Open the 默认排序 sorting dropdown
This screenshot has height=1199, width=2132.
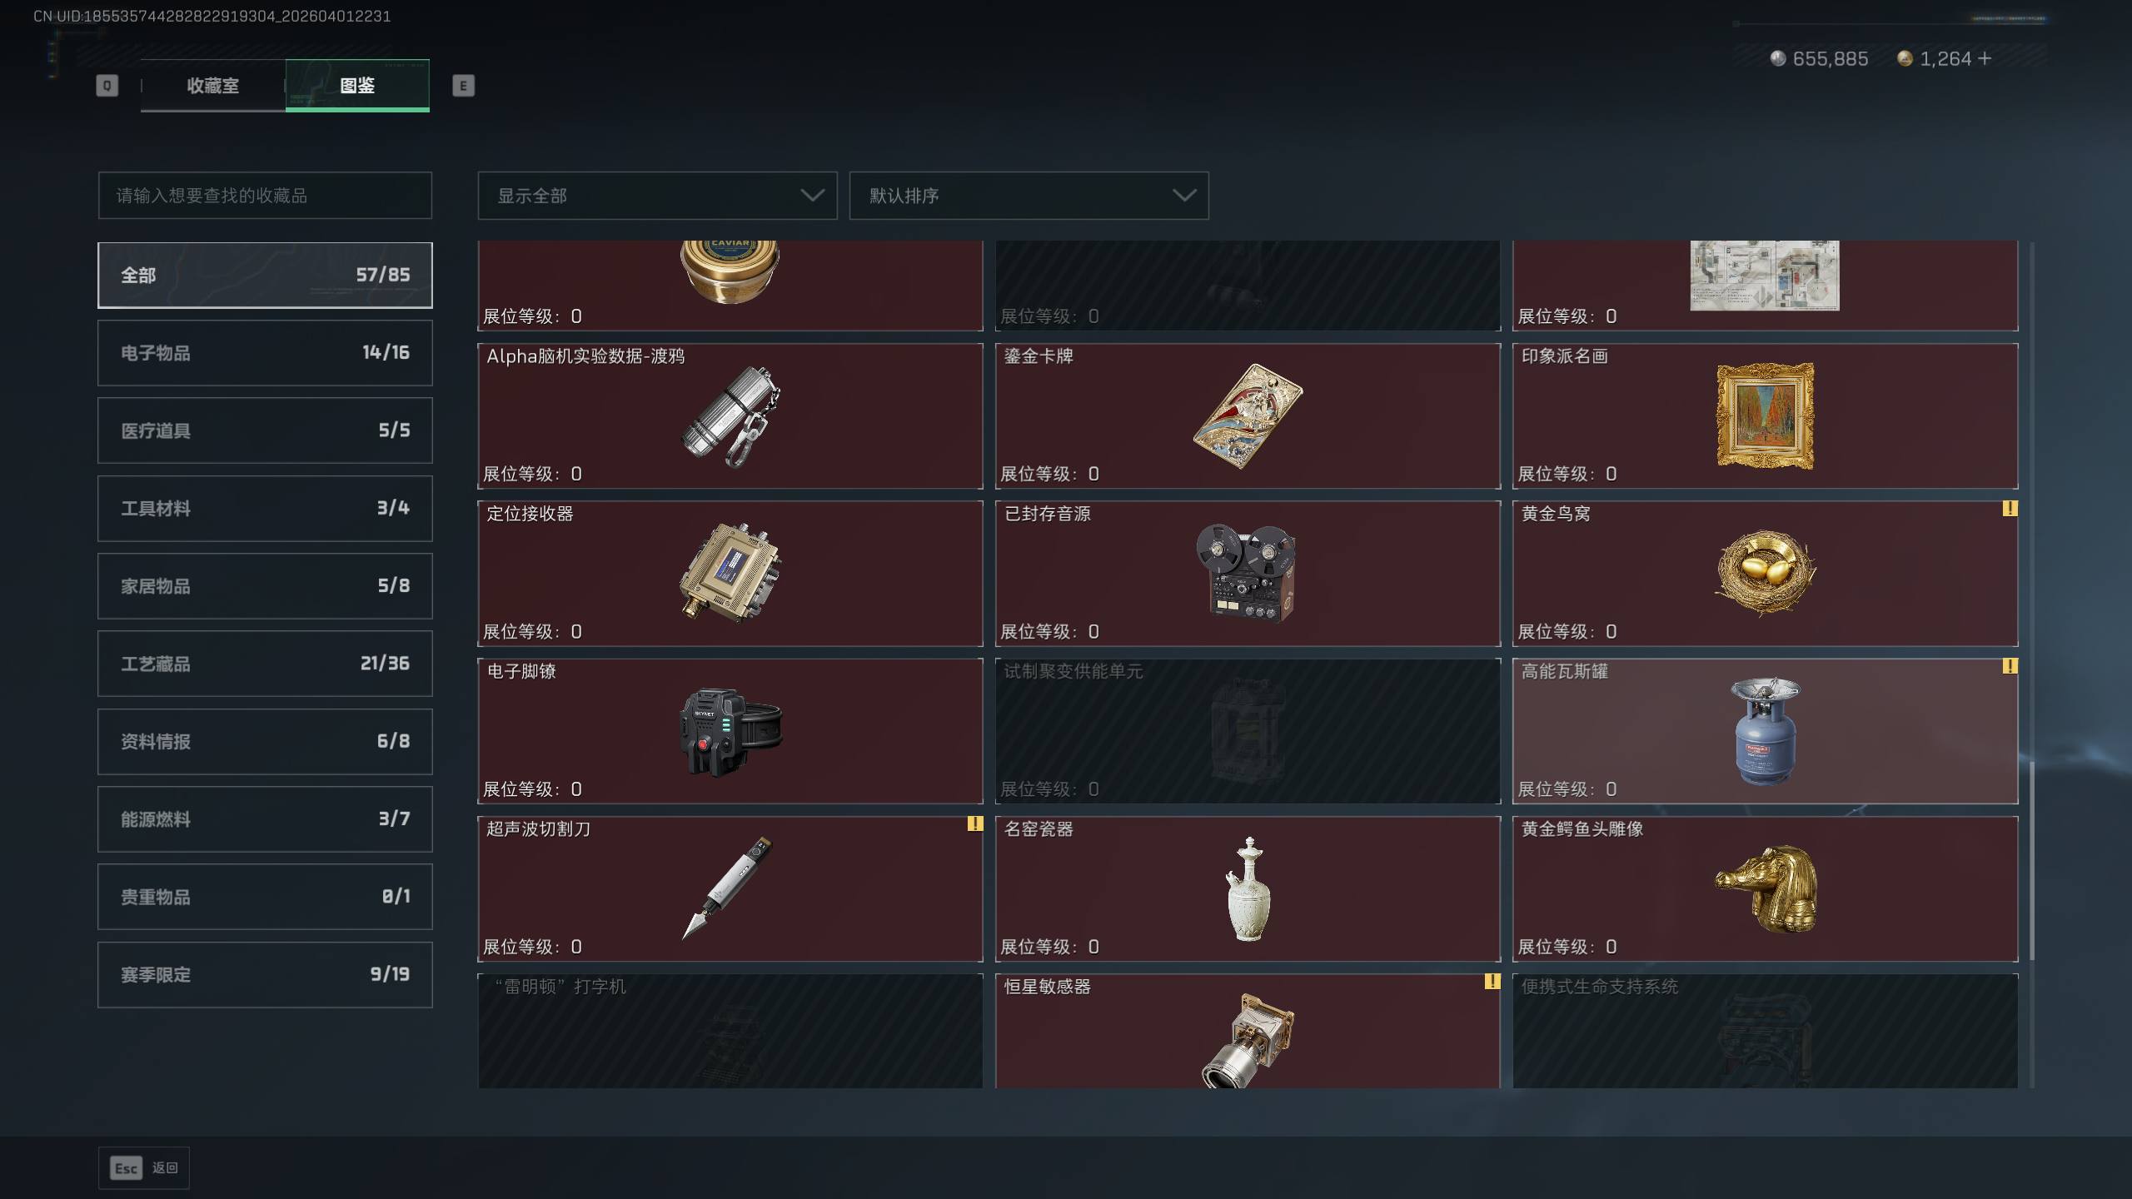pos(1029,196)
